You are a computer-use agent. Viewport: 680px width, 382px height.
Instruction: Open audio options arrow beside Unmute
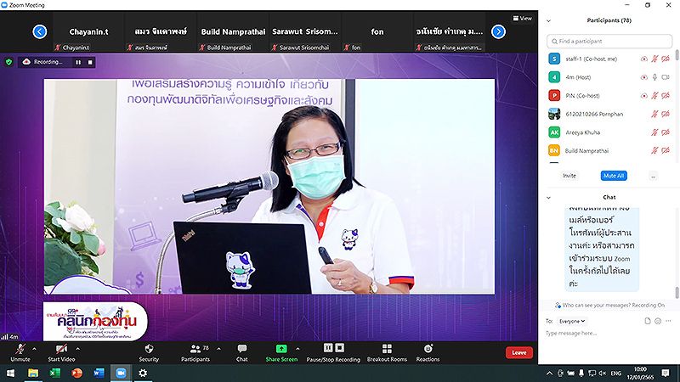point(35,349)
